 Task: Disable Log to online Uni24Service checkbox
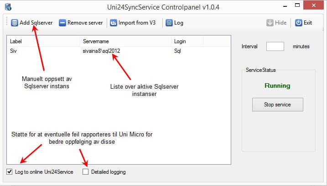tap(10, 171)
